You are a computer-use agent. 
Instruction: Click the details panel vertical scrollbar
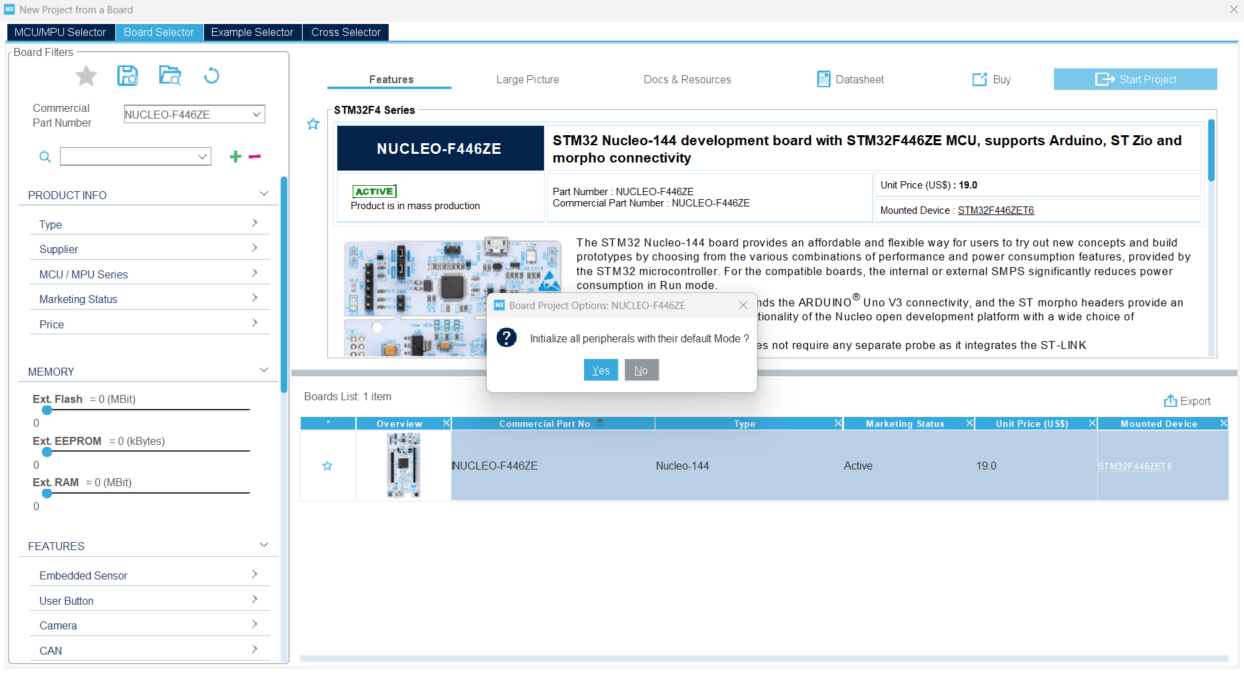coord(1211,150)
